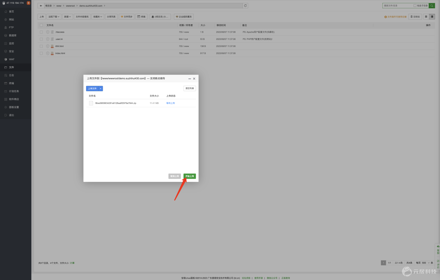Click 论坛求助 forum help link in footer
This screenshot has width=440, height=280.
(246, 278)
